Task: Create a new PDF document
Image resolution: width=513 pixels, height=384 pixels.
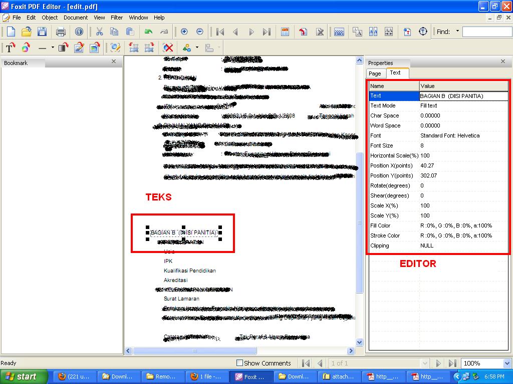Action: (11, 31)
